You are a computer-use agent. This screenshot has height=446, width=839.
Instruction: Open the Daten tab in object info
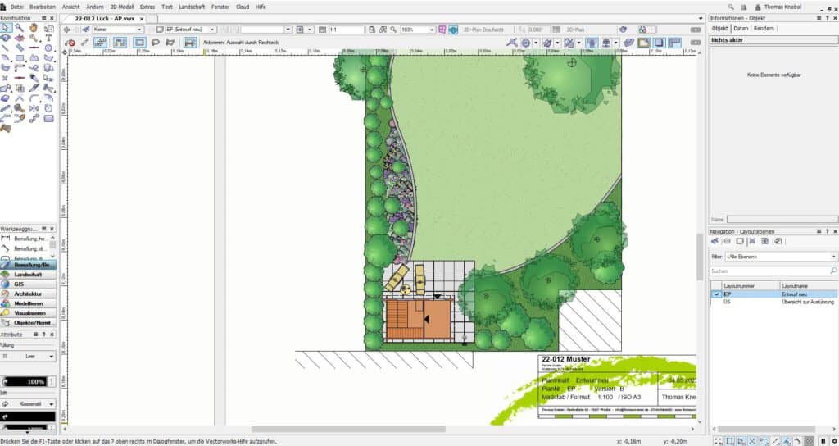740,28
